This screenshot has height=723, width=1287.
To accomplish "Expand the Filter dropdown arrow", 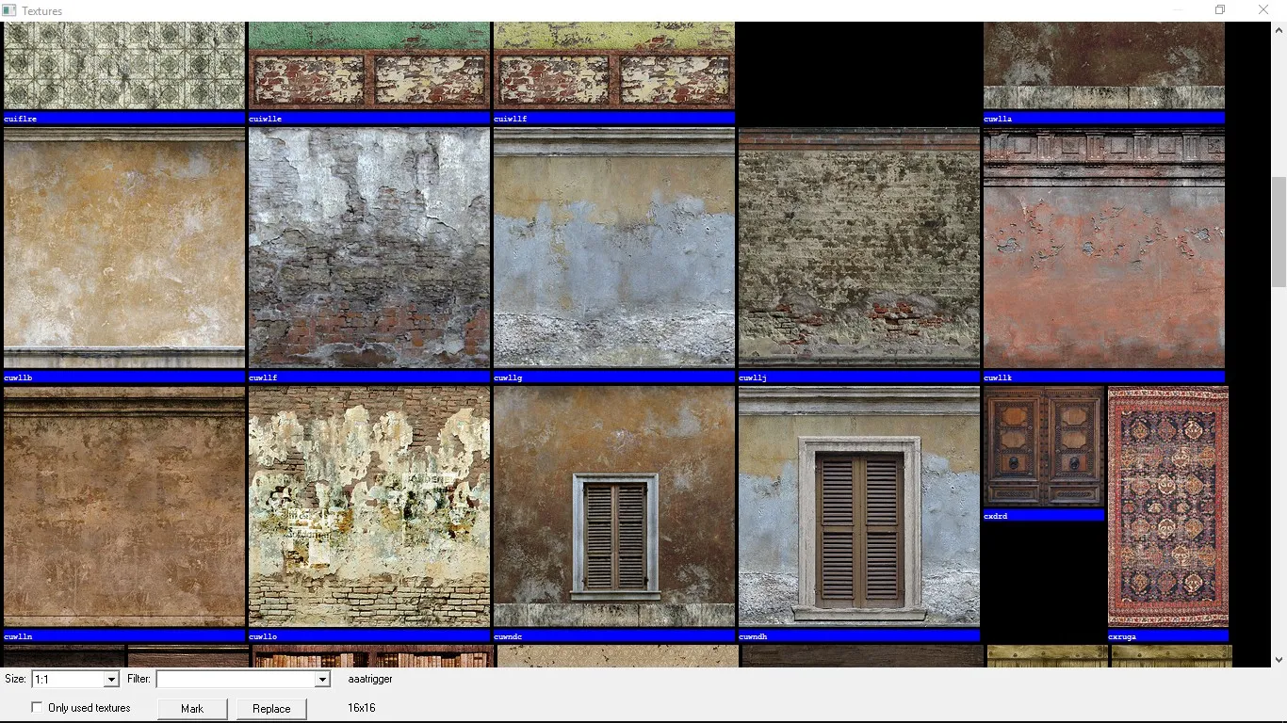I will (x=322, y=679).
